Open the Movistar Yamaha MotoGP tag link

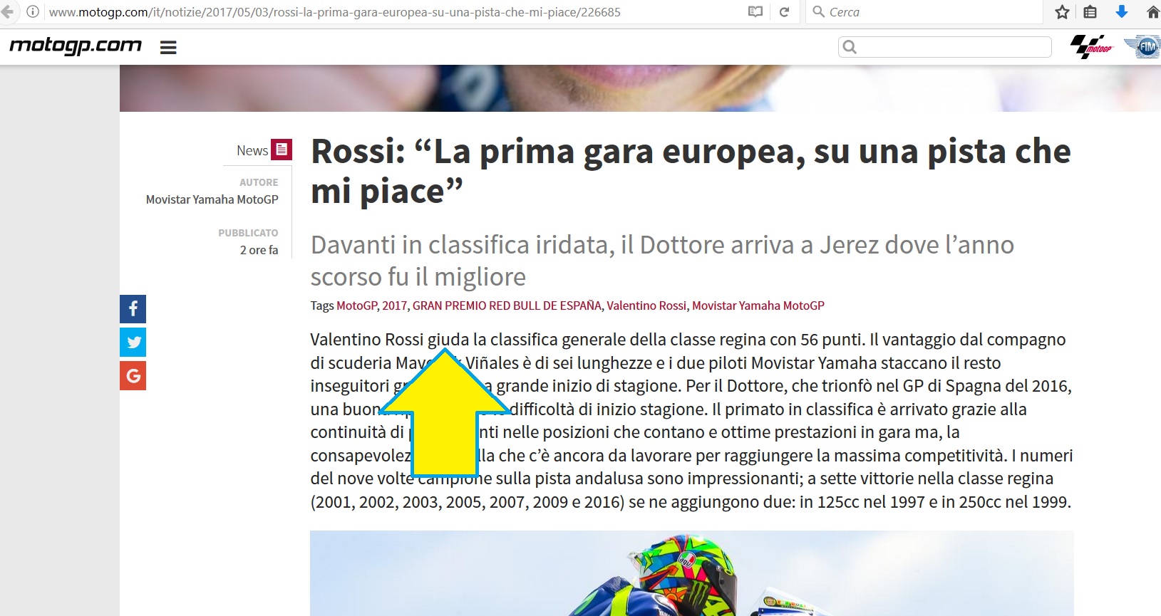758,306
